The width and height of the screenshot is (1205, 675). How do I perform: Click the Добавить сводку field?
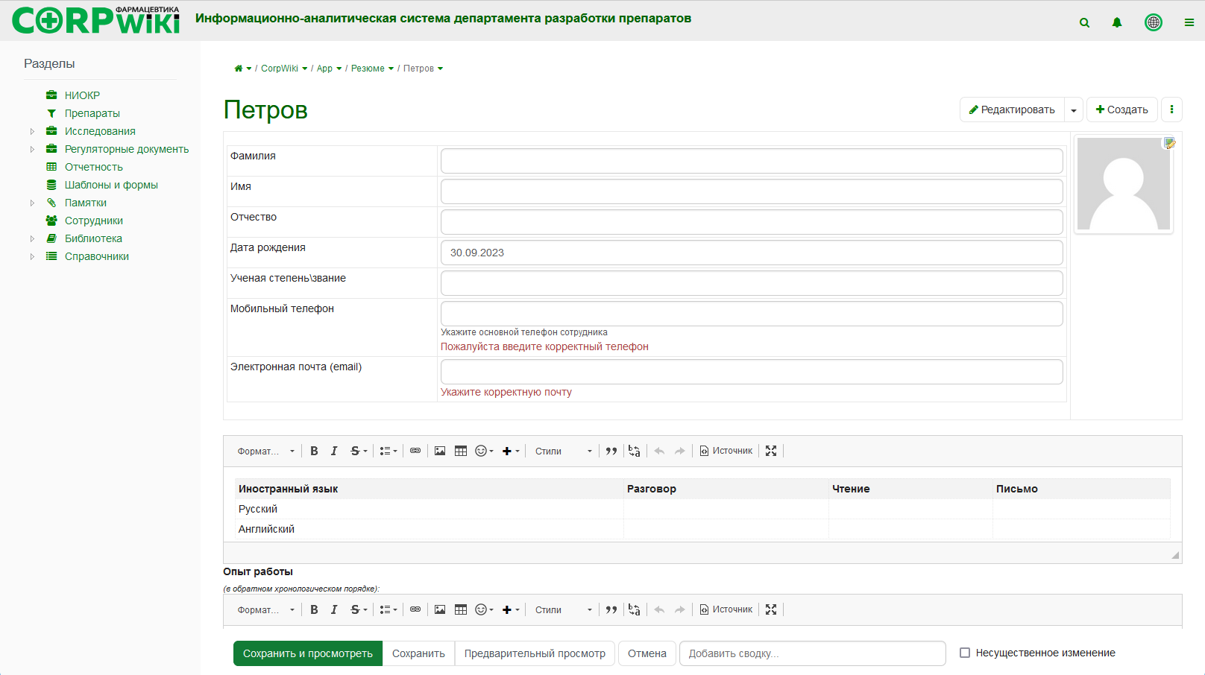(x=813, y=653)
